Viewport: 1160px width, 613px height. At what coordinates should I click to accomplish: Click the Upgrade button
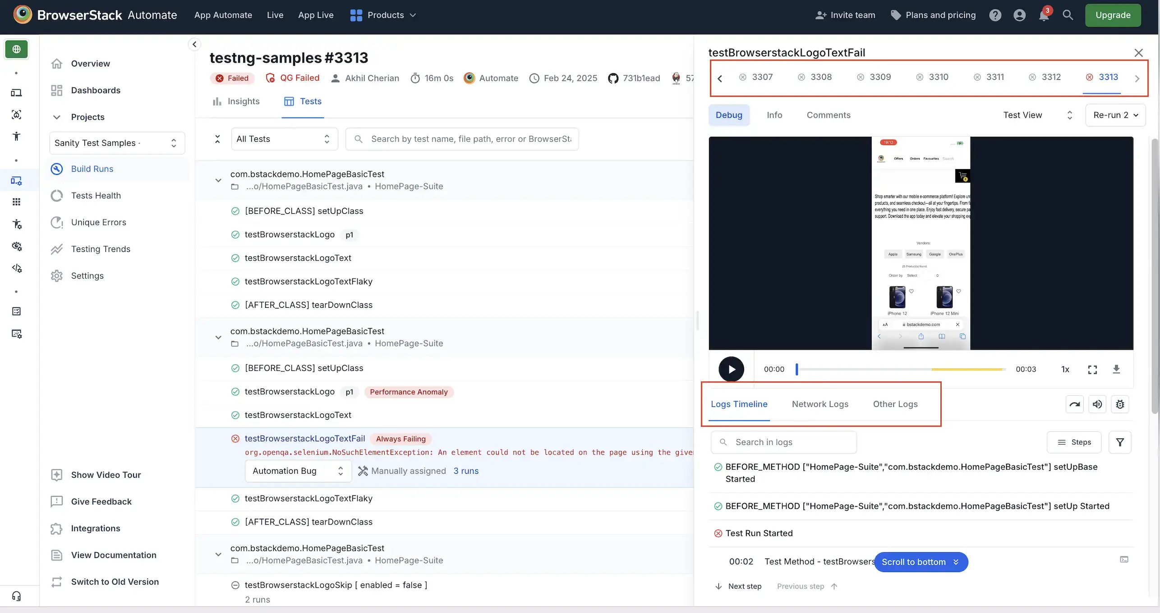click(1113, 15)
